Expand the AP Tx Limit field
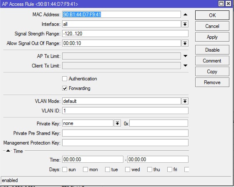This screenshot has width=234, height=187. pyautogui.click(x=185, y=56)
